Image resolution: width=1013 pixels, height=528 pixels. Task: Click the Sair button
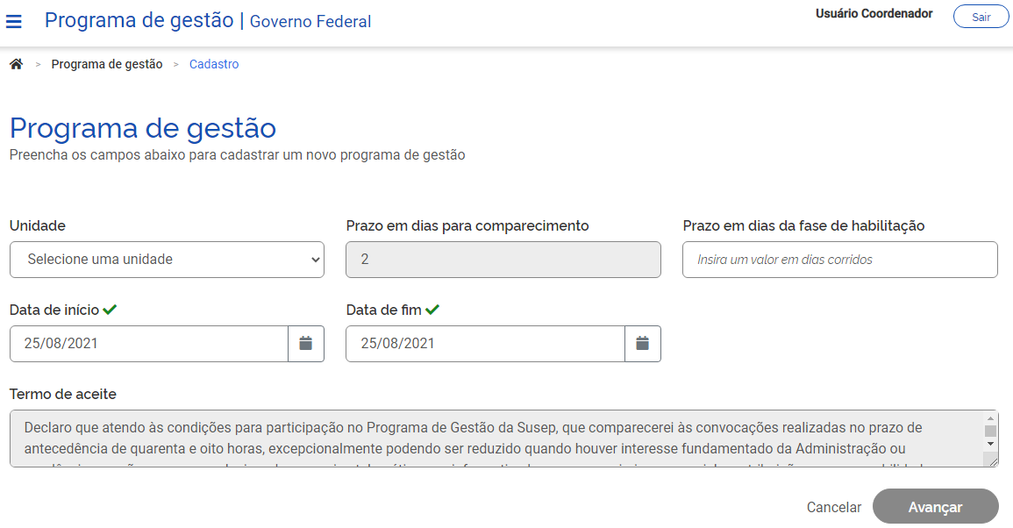pyautogui.click(x=981, y=17)
